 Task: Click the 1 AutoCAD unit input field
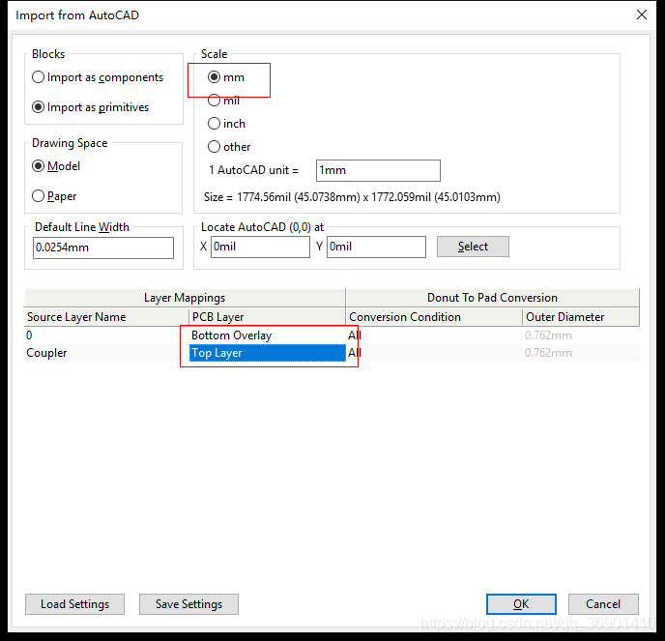(377, 170)
